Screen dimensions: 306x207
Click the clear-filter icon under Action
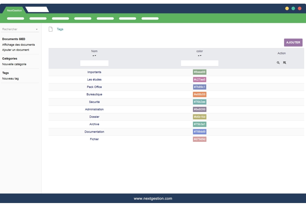285,62
